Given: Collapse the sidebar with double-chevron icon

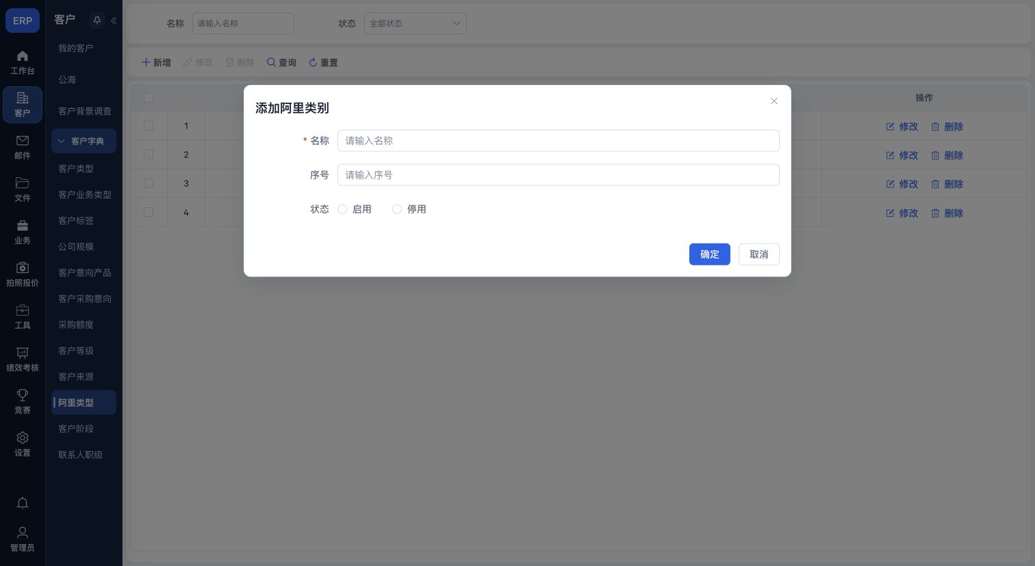Looking at the screenshot, I should coord(114,21).
